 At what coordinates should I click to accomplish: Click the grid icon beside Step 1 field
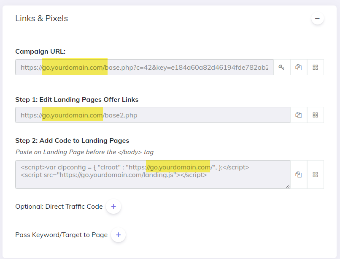[x=315, y=115]
